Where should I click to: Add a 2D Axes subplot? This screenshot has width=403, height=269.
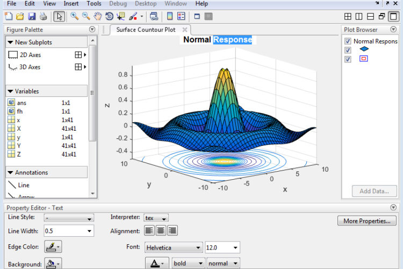tap(24, 55)
